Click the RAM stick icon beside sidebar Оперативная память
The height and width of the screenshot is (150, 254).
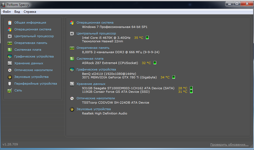tap(10, 43)
